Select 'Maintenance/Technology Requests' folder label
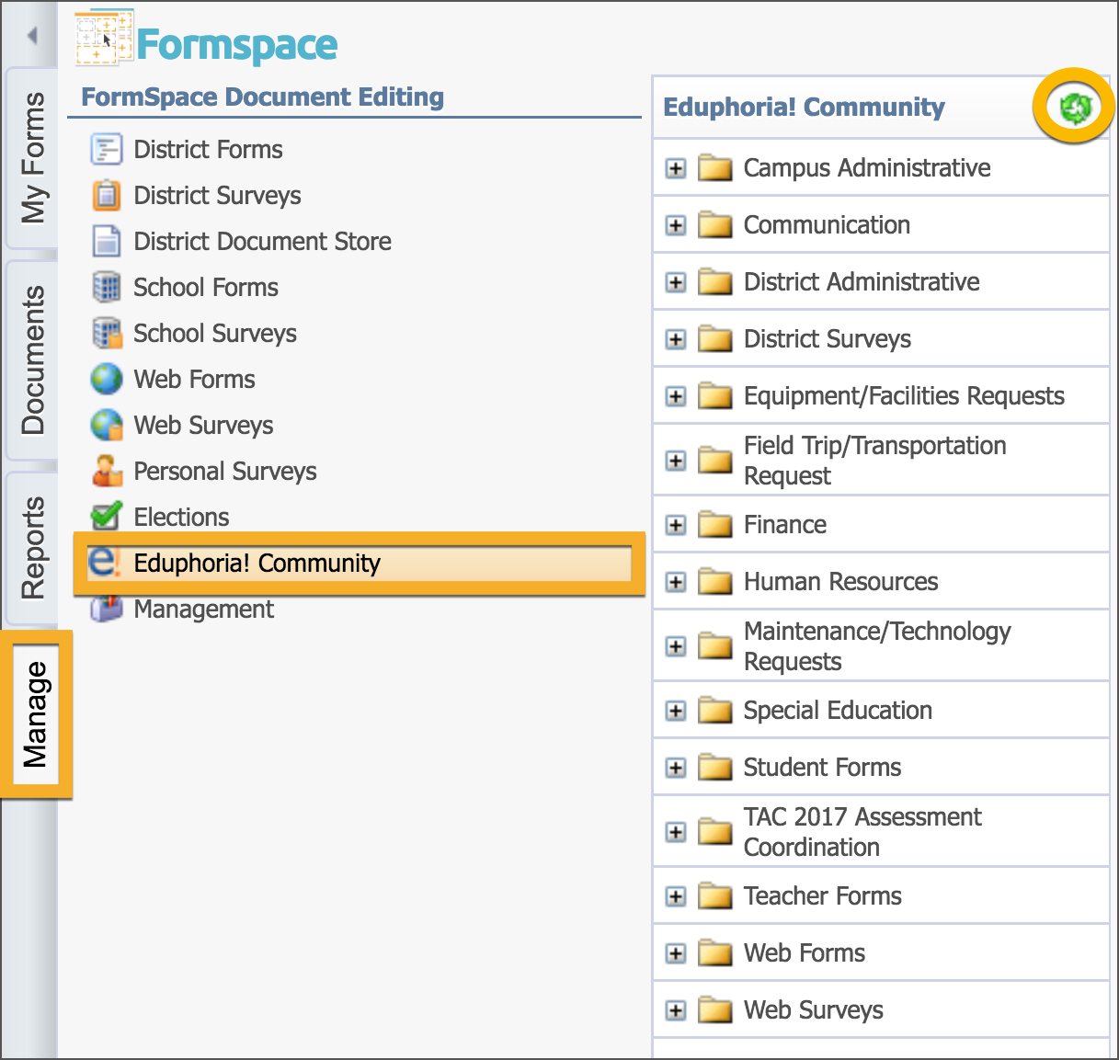Screen dimensions: 1119x1060 [x=877, y=646]
